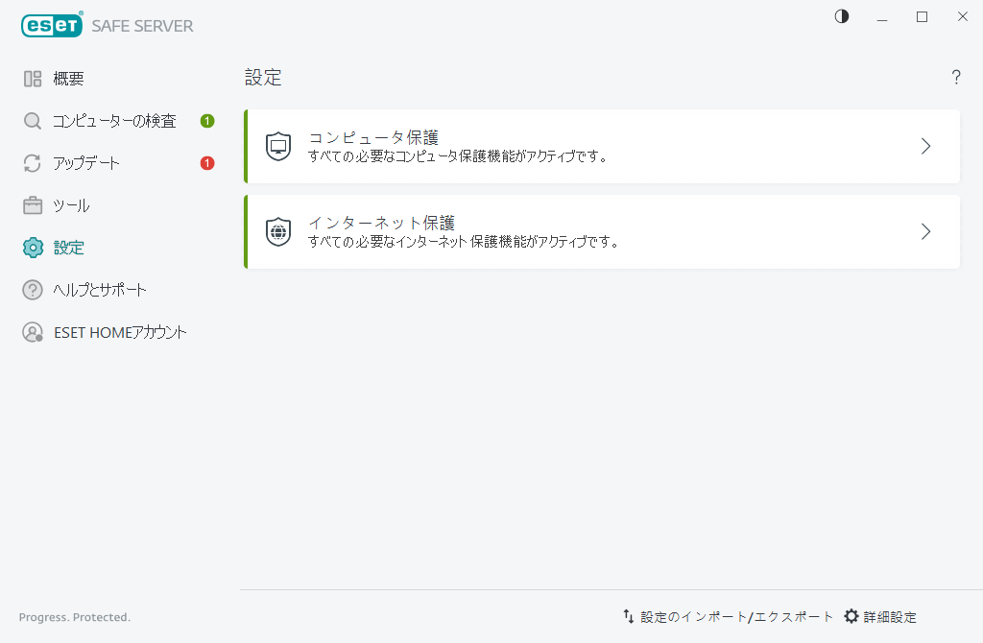Open 設定のインポート/エクスポート
The width and height of the screenshot is (983, 643).
[x=733, y=616]
